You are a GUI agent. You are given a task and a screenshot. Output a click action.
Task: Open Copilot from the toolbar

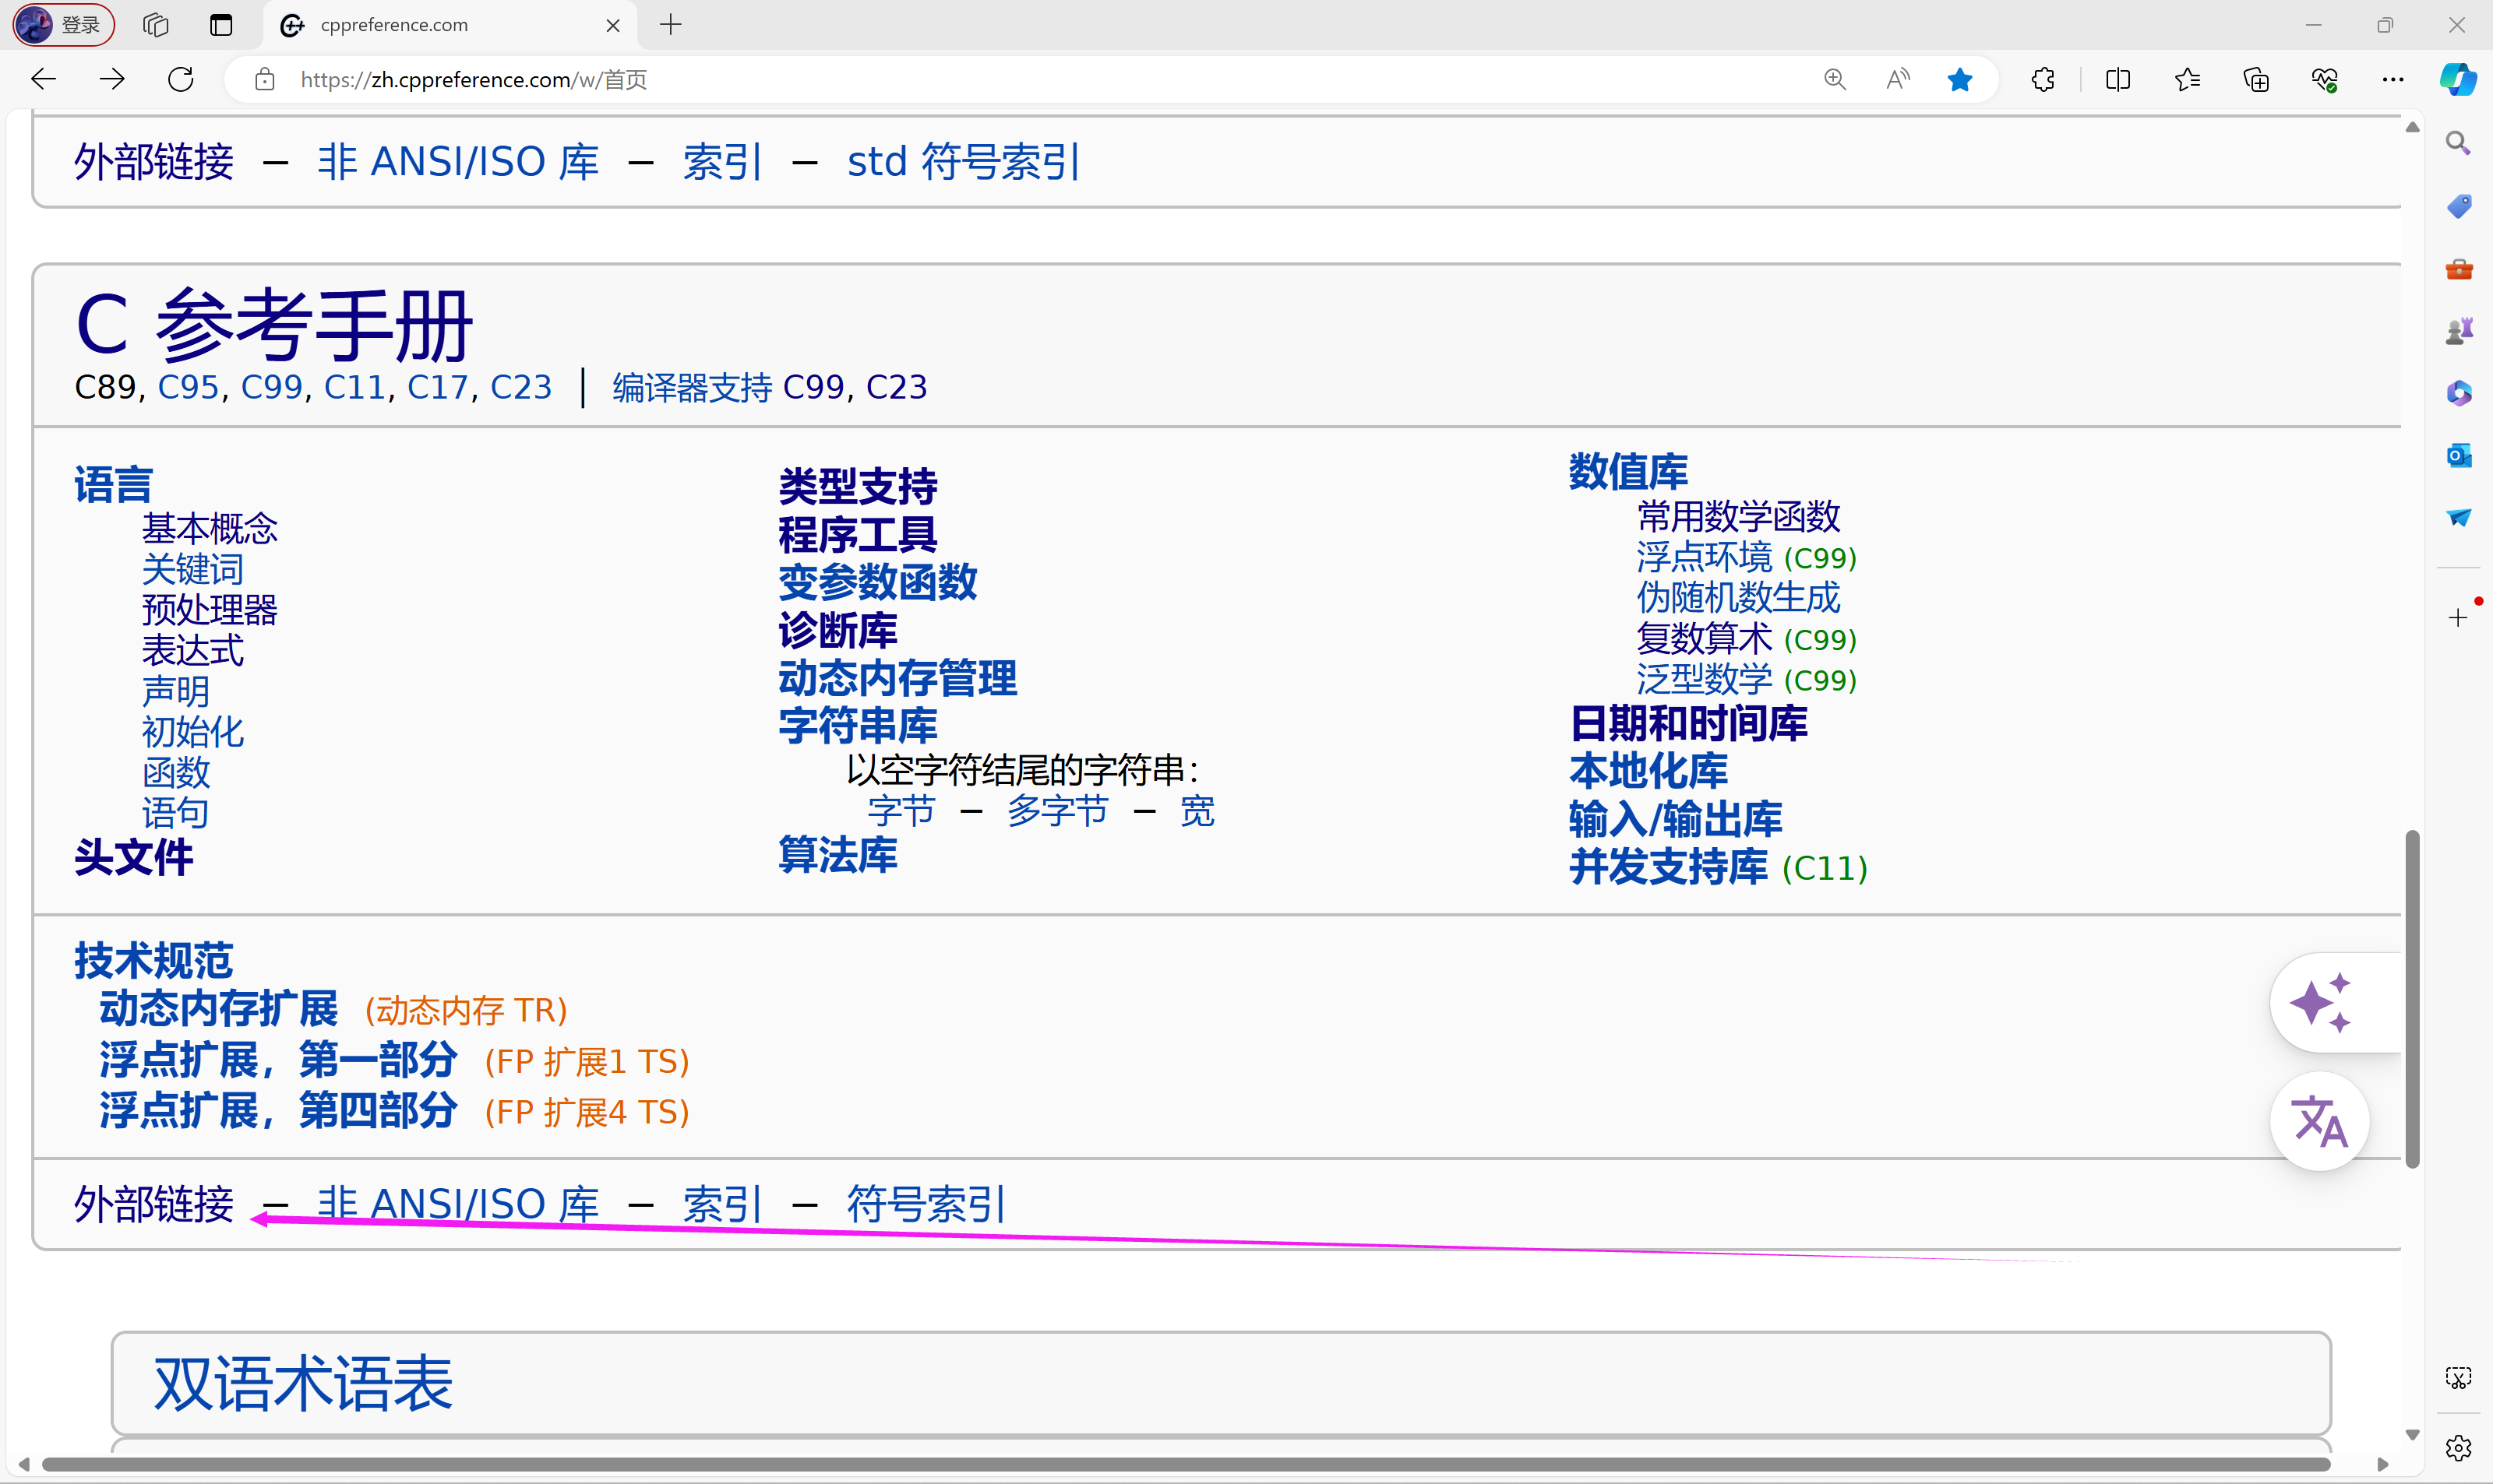(2459, 80)
